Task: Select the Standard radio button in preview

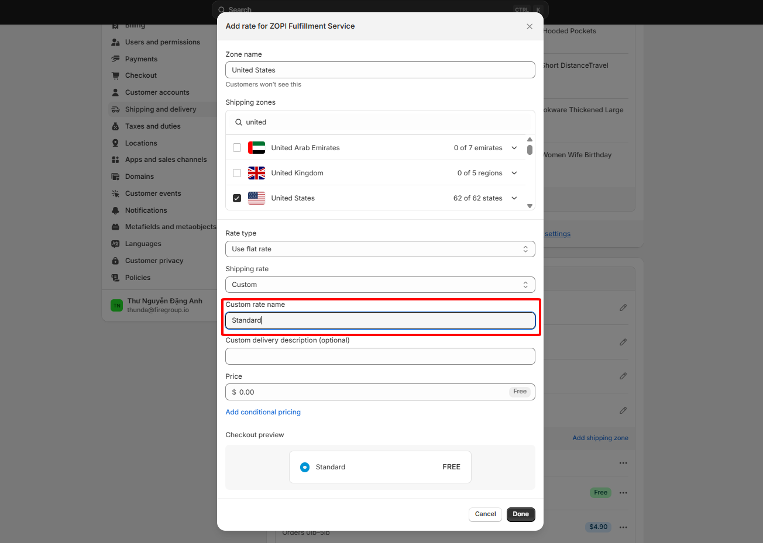Action: coord(305,467)
